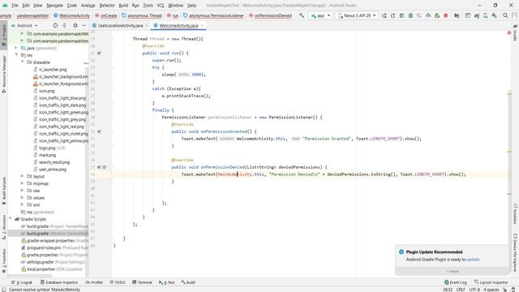Click the expand/collapse all icon in Project panel
The image size is (519, 292).
(64, 25)
